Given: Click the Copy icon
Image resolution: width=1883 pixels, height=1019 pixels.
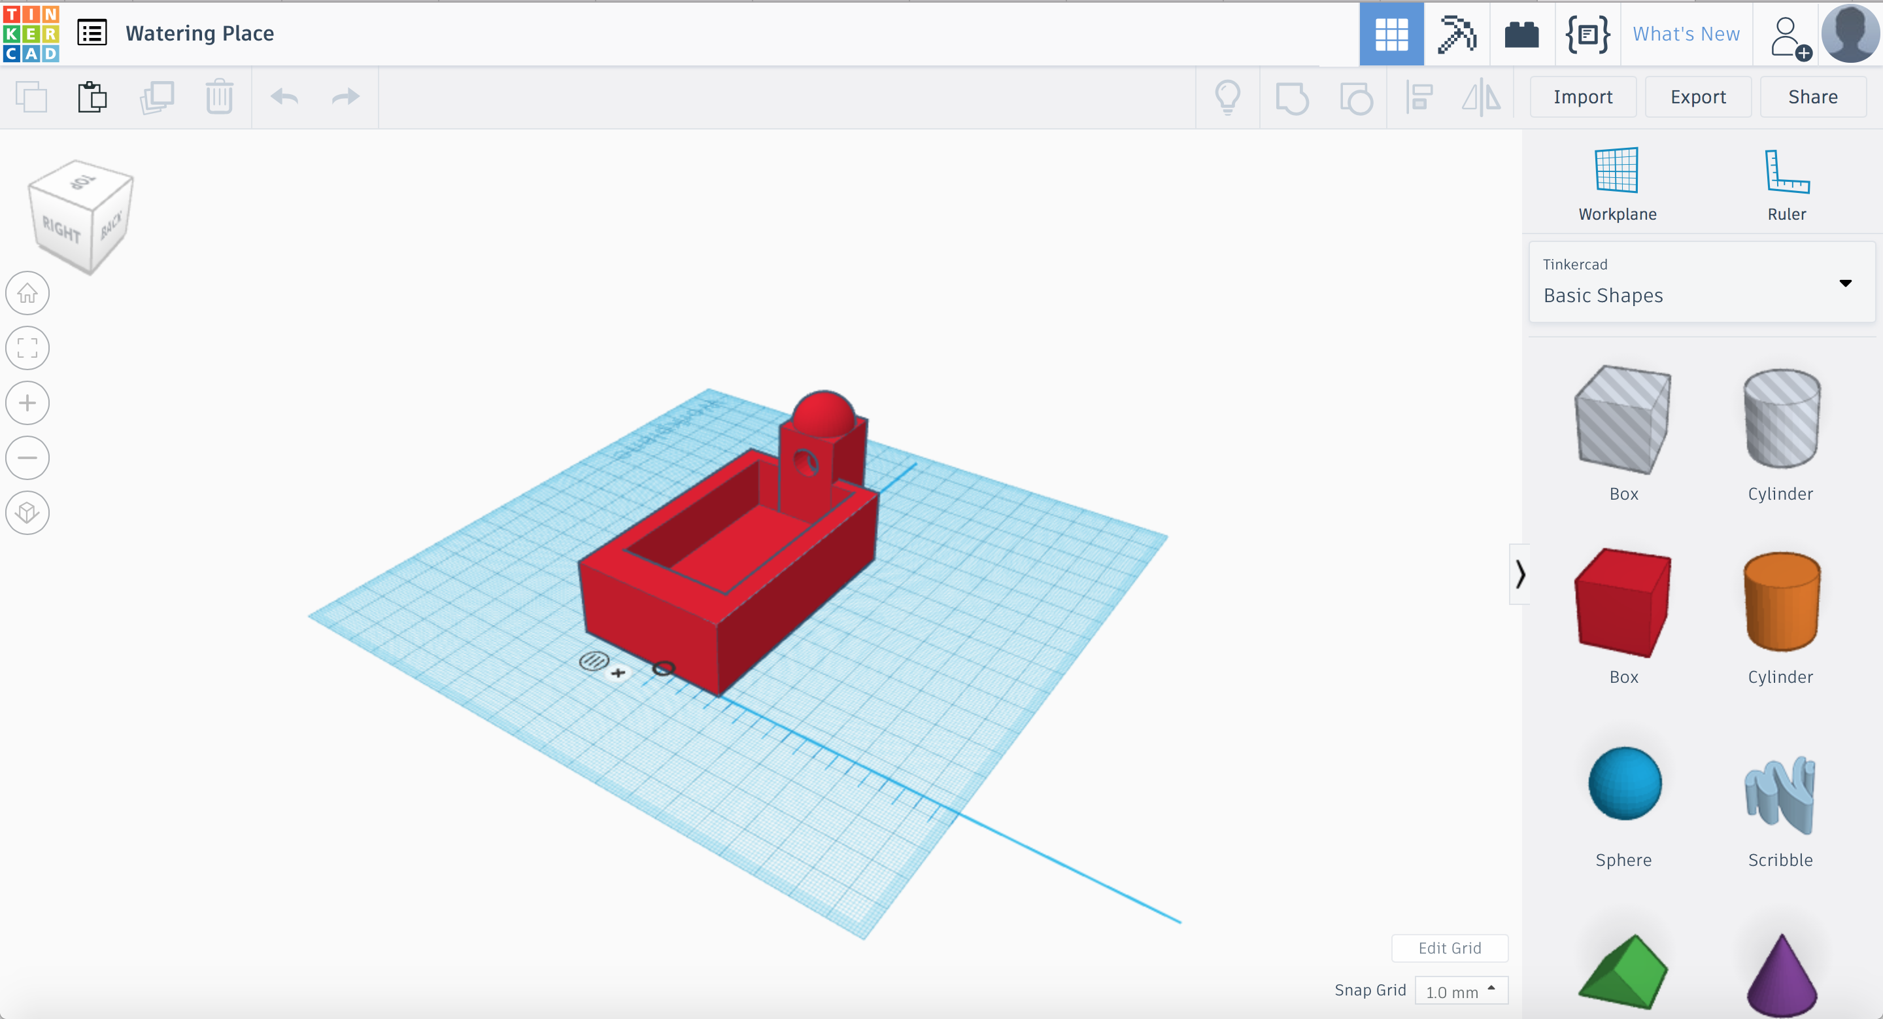Looking at the screenshot, I should [31, 97].
